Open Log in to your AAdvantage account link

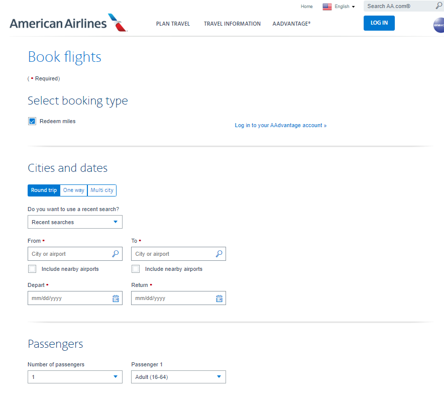pyautogui.click(x=281, y=125)
